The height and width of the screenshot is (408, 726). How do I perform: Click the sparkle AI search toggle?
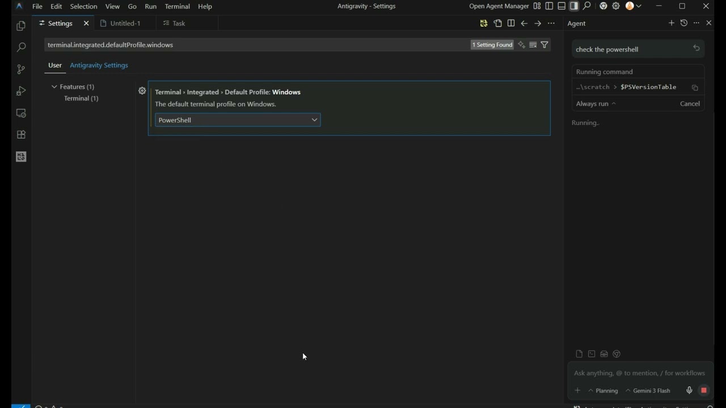(x=521, y=45)
